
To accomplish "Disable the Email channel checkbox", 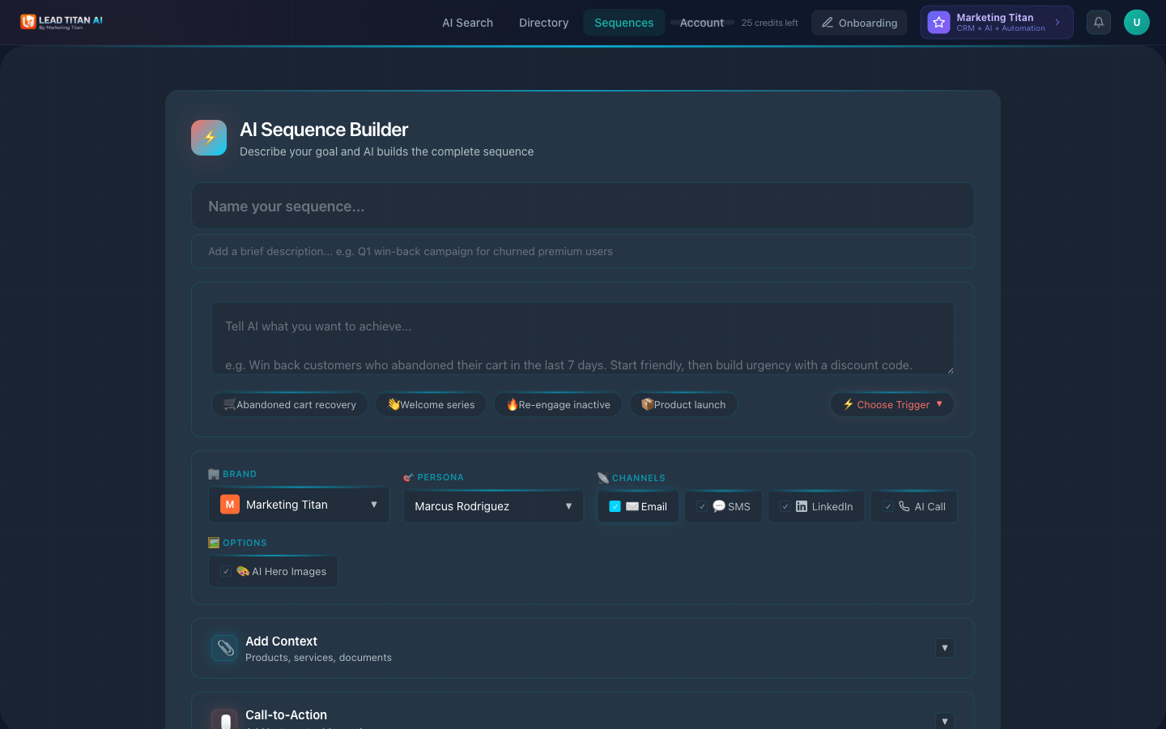I will [x=615, y=505].
